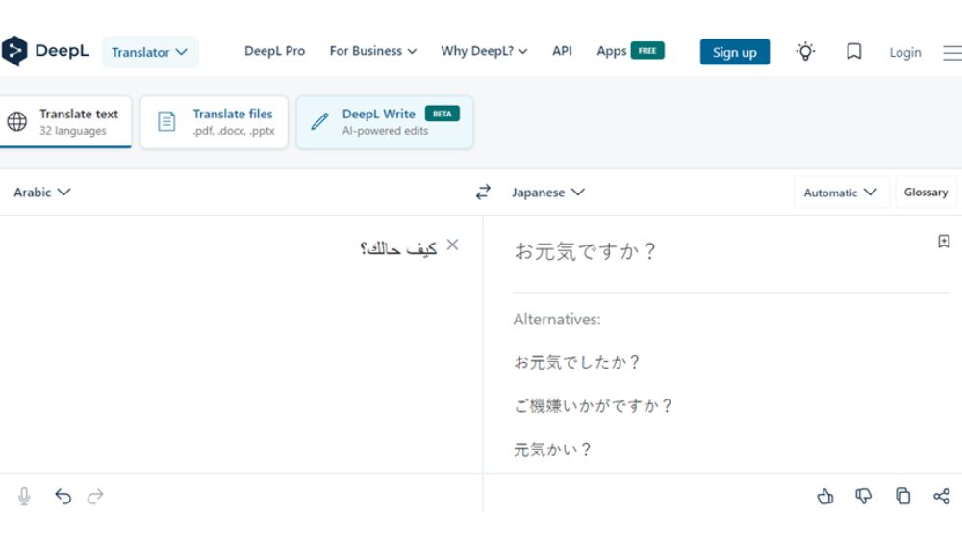Open the Automatic formality dropdown
Image resolution: width=962 pixels, height=541 pixels.
(840, 193)
